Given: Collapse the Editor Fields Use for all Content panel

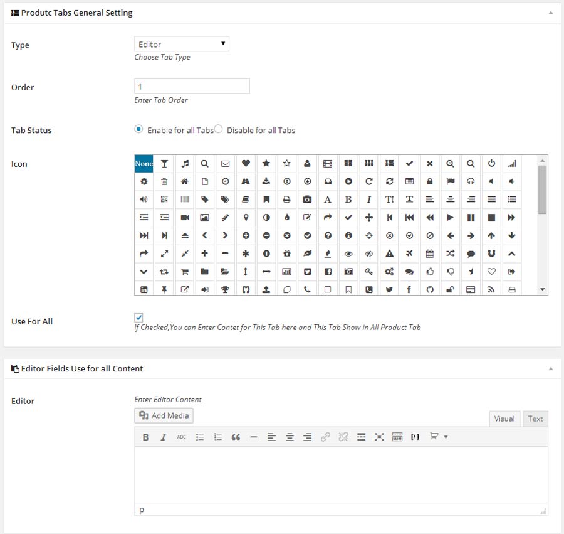Looking at the screenshot, I should (x=550, y=368).
